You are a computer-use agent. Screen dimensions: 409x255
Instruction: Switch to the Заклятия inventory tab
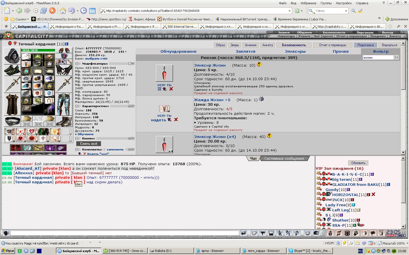[x=245, y=51]
